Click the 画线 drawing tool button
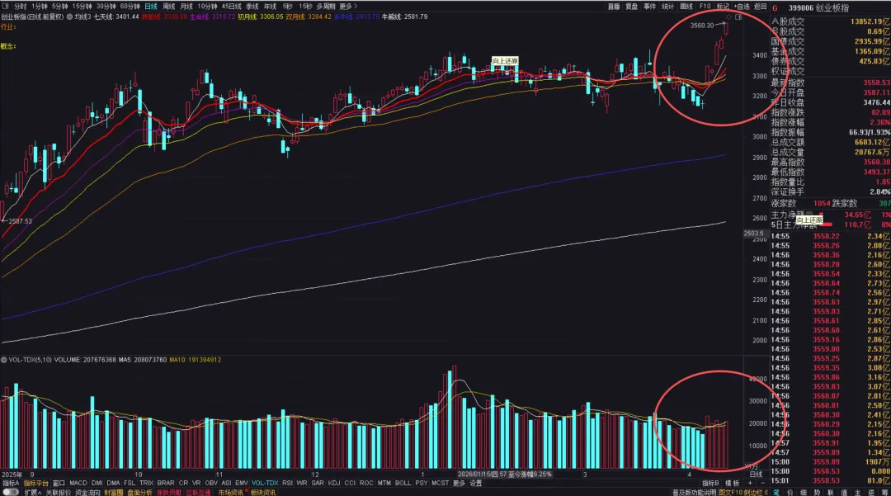 (686, 7)
